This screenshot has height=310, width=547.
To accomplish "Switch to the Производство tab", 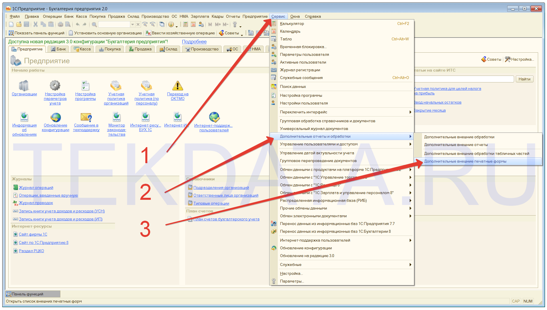I will tap(202, 49).
